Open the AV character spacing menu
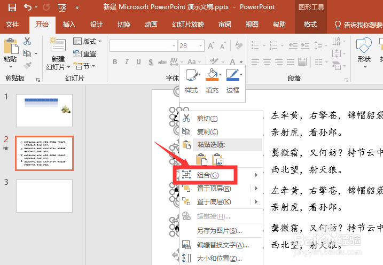This screenshot has width=383, height=265. point(176,62)
